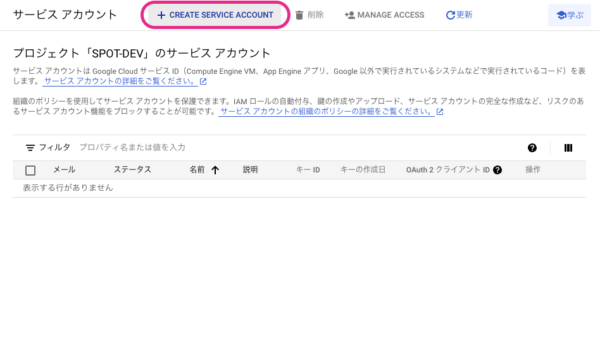This screenshot has height=343, width=600.
Task: Select the 名前 column header
Action: pos(197,170)
